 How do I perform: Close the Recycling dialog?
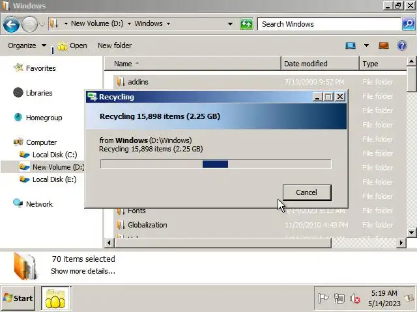[340, 97]
